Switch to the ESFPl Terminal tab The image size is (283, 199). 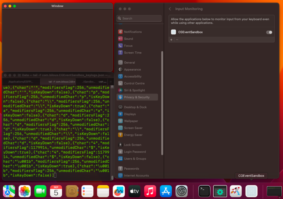pos(21,82)
